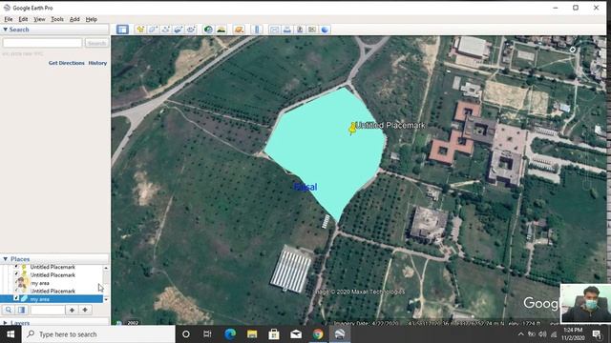Open Task View from the taskbar
The width and height of the screenshot is (611, 343).
pyautogui.click(x=207, y=334)
